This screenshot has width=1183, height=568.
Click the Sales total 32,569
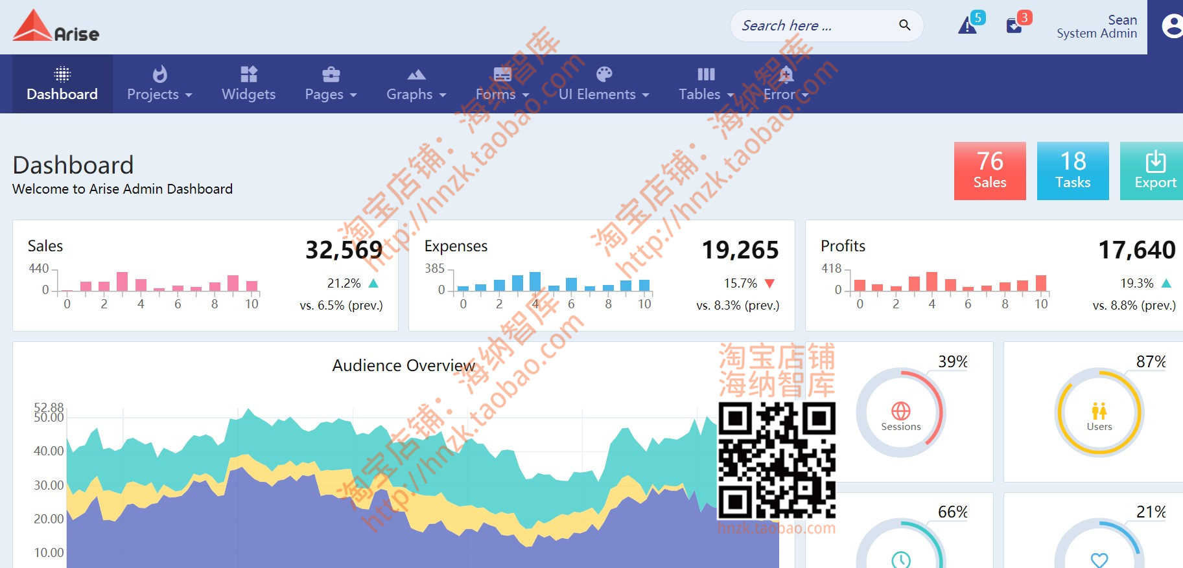pos(344,250)
